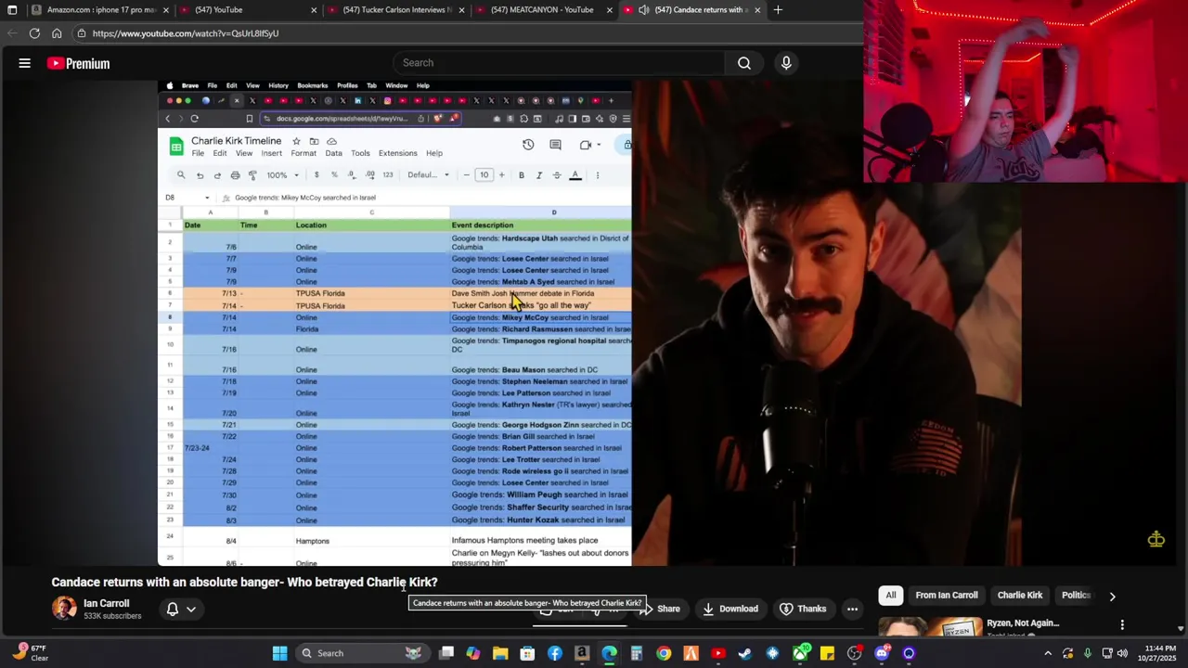Viewport: 1188px width, 668px height.
Task: Click the YouTube search magnifier button
Action: [x=744, y=63]
